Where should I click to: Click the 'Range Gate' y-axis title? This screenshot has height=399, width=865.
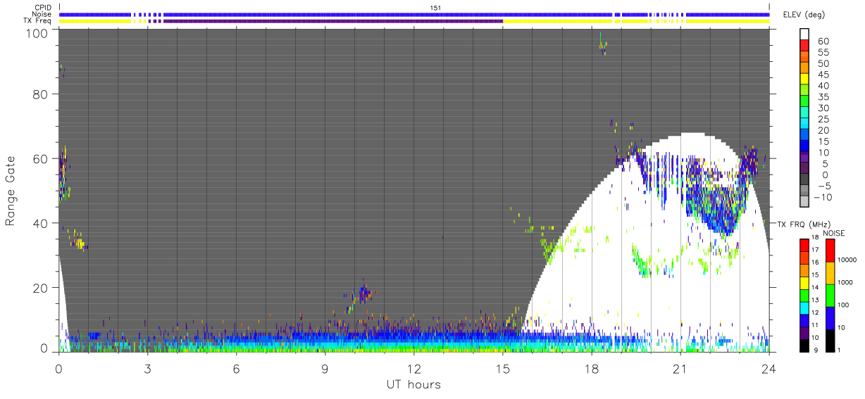(11, 191)
